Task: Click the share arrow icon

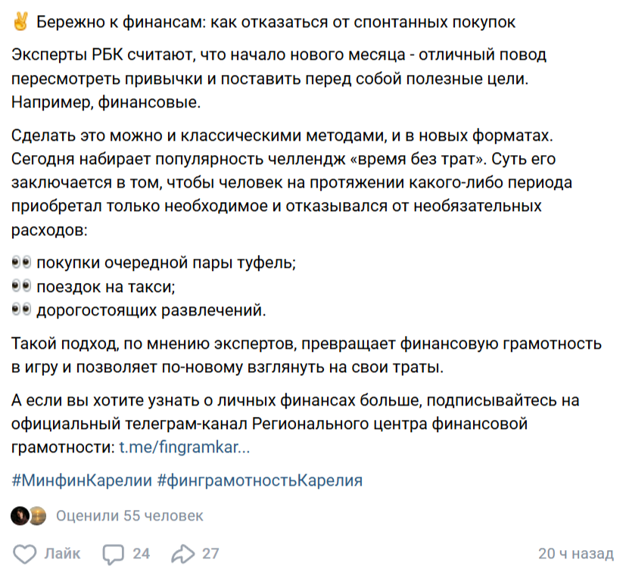Action: click(183, 554)
